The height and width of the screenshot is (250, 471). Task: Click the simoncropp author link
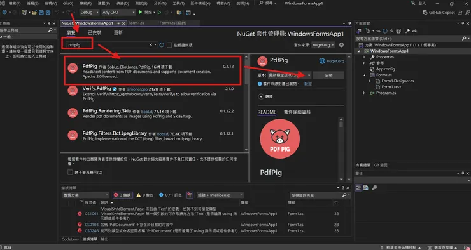pos(138,89)
